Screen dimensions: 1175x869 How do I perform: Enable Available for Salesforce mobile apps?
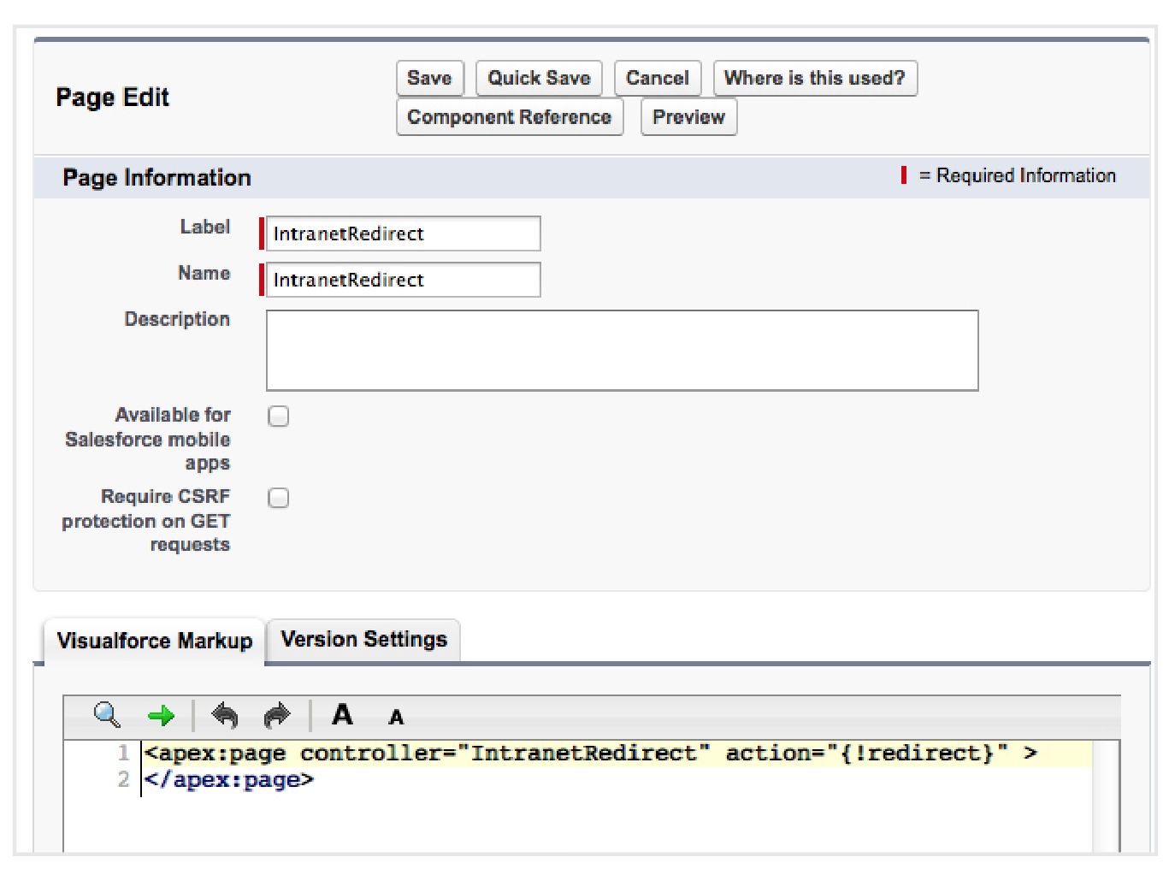pyautogui.click(x=279, y=417)
